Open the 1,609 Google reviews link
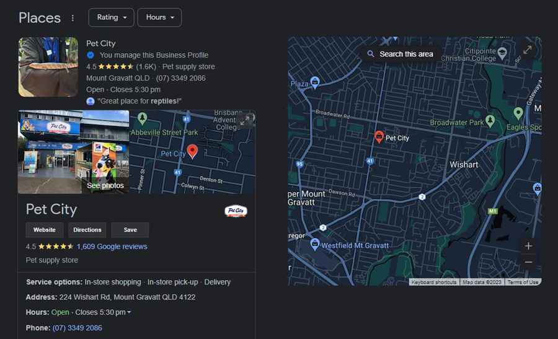The image size is (558, 339). (112, 247)
